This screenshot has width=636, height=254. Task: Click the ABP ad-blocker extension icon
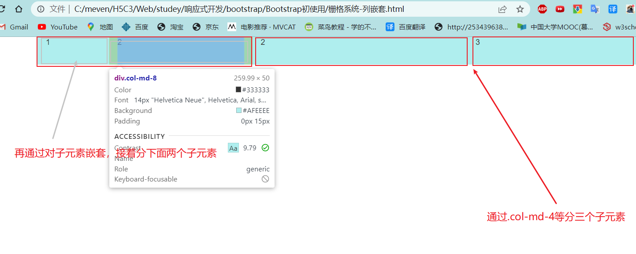coord(542,9)
